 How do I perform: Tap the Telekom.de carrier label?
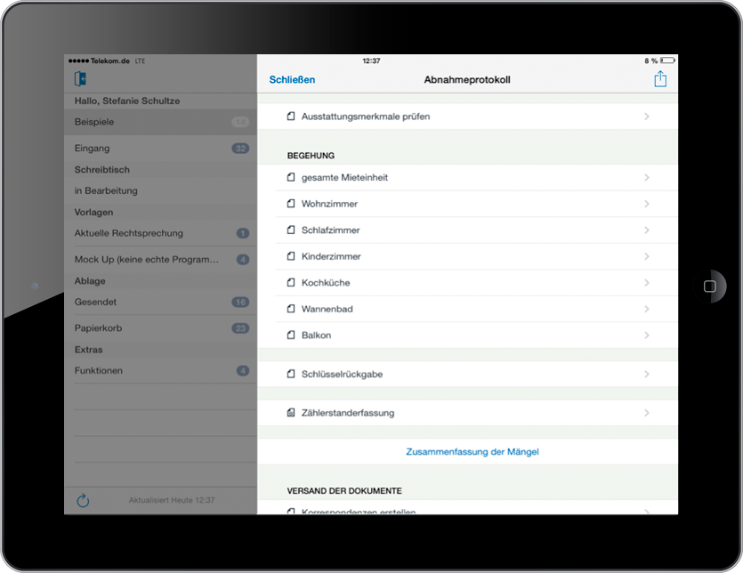click(x=110, y=61)
